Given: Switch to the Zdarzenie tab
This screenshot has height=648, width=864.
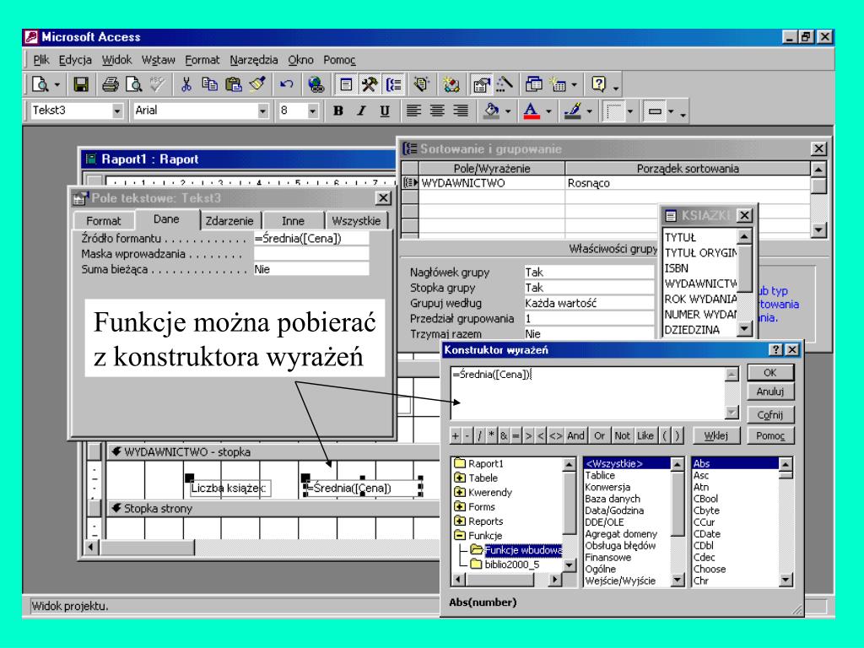Looking at the screenshot, I should [229, 220].
